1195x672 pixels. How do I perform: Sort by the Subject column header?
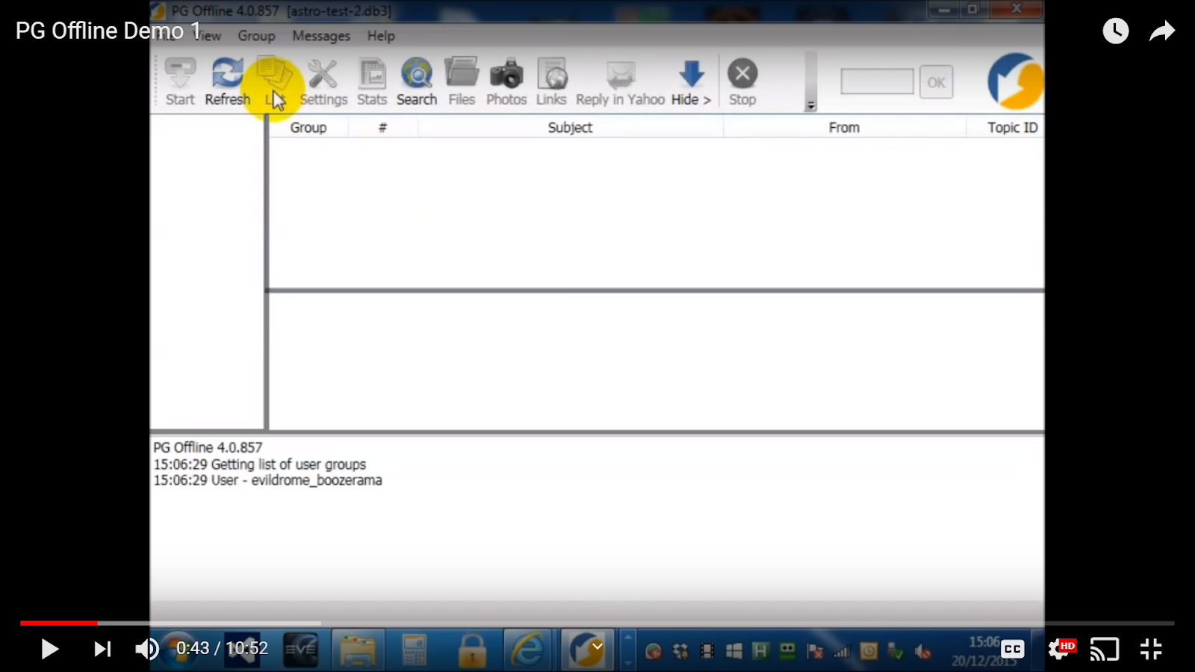[x=570, y=128]
